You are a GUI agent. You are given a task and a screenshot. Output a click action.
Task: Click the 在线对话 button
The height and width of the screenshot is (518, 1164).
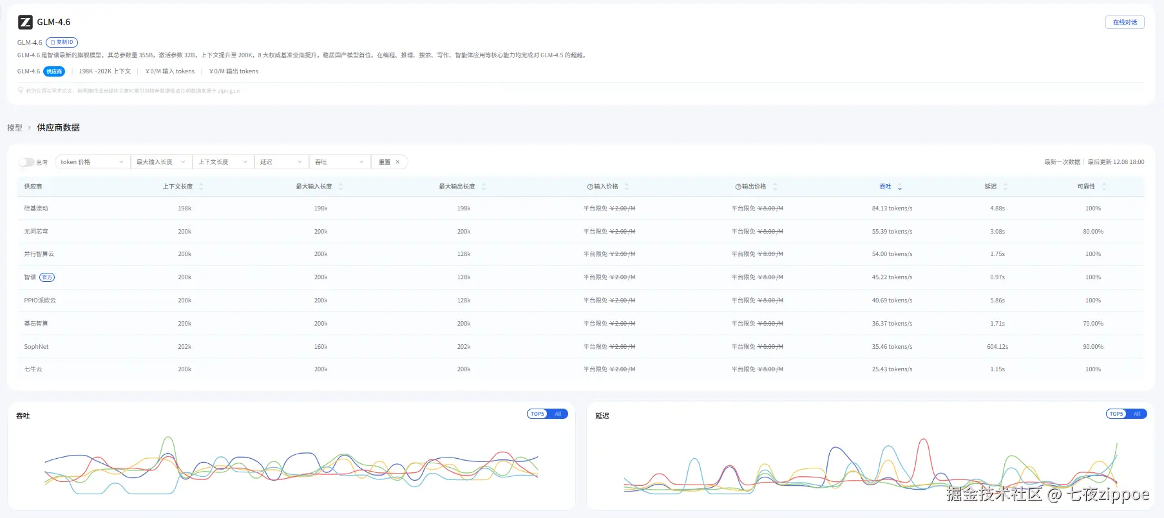click(x=1125, y=23)
